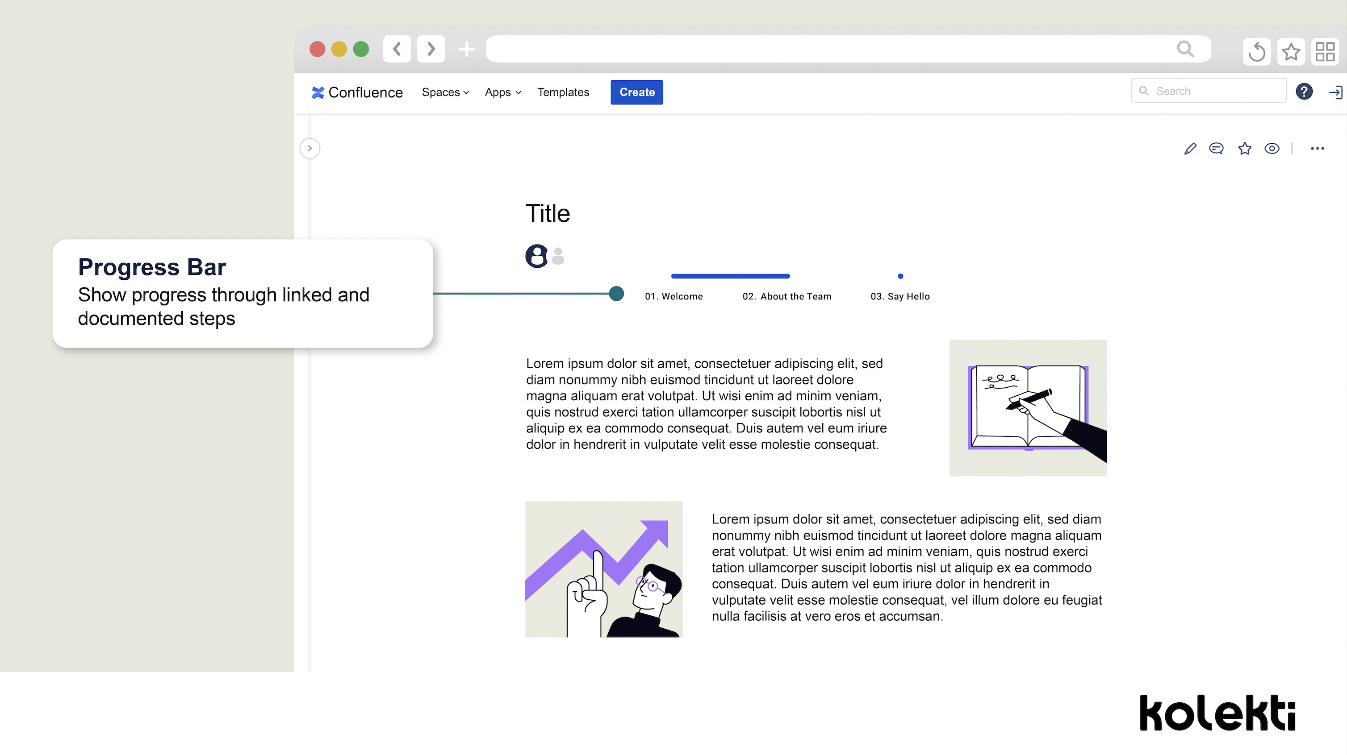
Task: Select the Edit page pencil icon
Action: pyautogui.click(x=1190, y=149)
